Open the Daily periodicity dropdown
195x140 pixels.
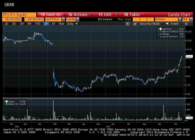[x=72, y=24]
